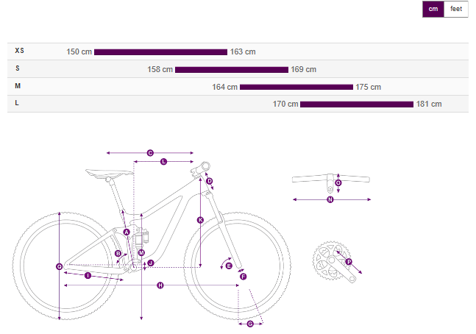This screenshot has height=334, width=476.
Task: Select the S size row label
Action: pyautogui.click(x=18, y=68)
